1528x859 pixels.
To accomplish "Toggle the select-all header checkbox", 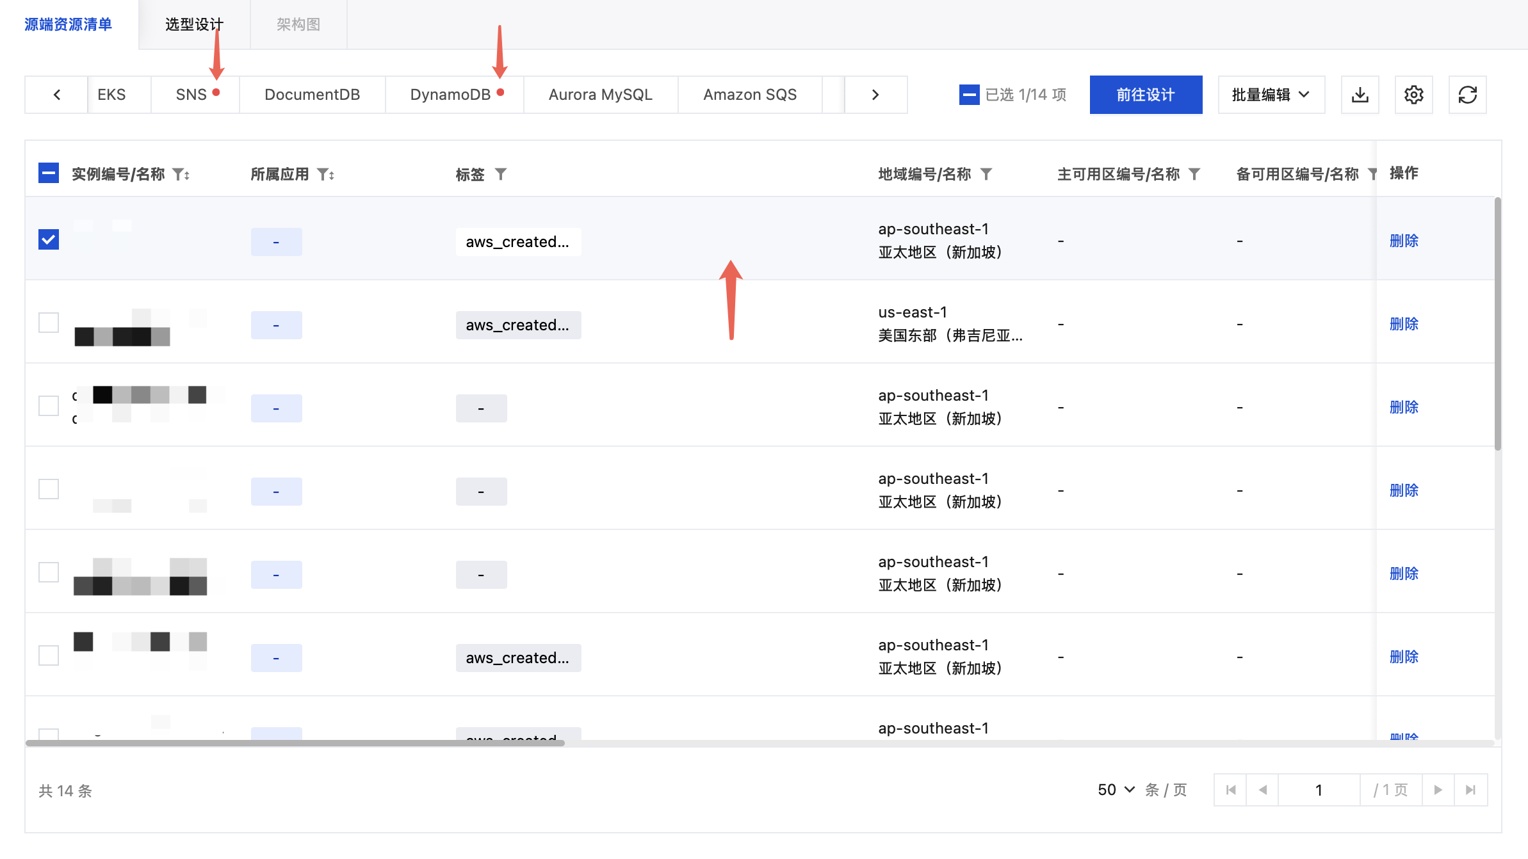I will coord(49,173).
